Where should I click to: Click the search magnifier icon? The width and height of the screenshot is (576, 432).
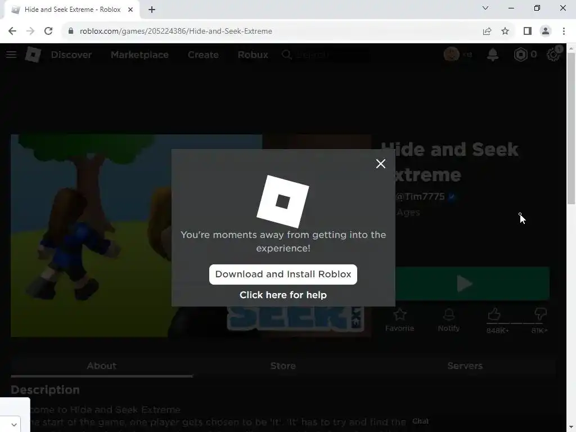pyautogui.click(x=287, y=55)
